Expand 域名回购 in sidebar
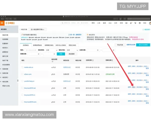Screen dimensions: 151x121 1,82
